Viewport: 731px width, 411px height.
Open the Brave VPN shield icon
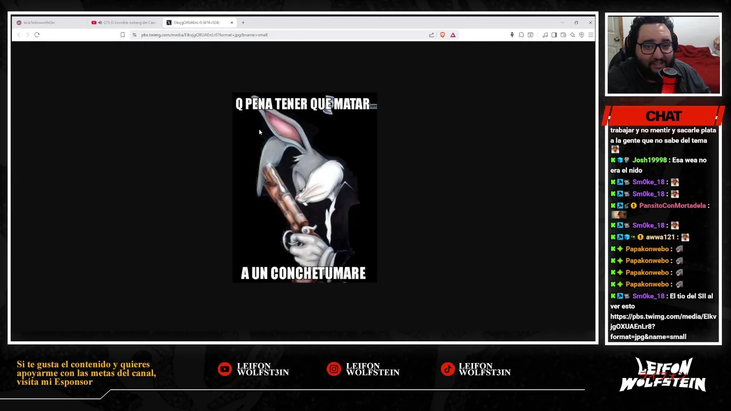[x=581, y=35]
